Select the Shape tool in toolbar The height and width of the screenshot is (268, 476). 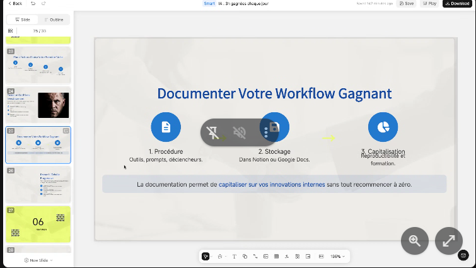coord(245,257)
